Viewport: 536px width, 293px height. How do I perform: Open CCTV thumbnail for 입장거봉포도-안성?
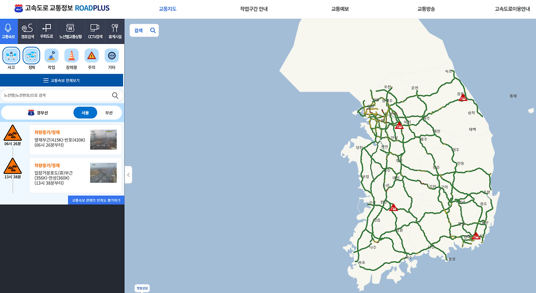tap(103, 173)
